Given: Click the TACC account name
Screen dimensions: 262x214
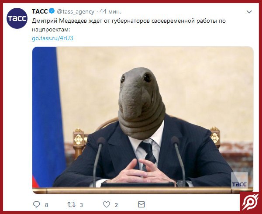Looking at the screenshot, I should (40, 11).
